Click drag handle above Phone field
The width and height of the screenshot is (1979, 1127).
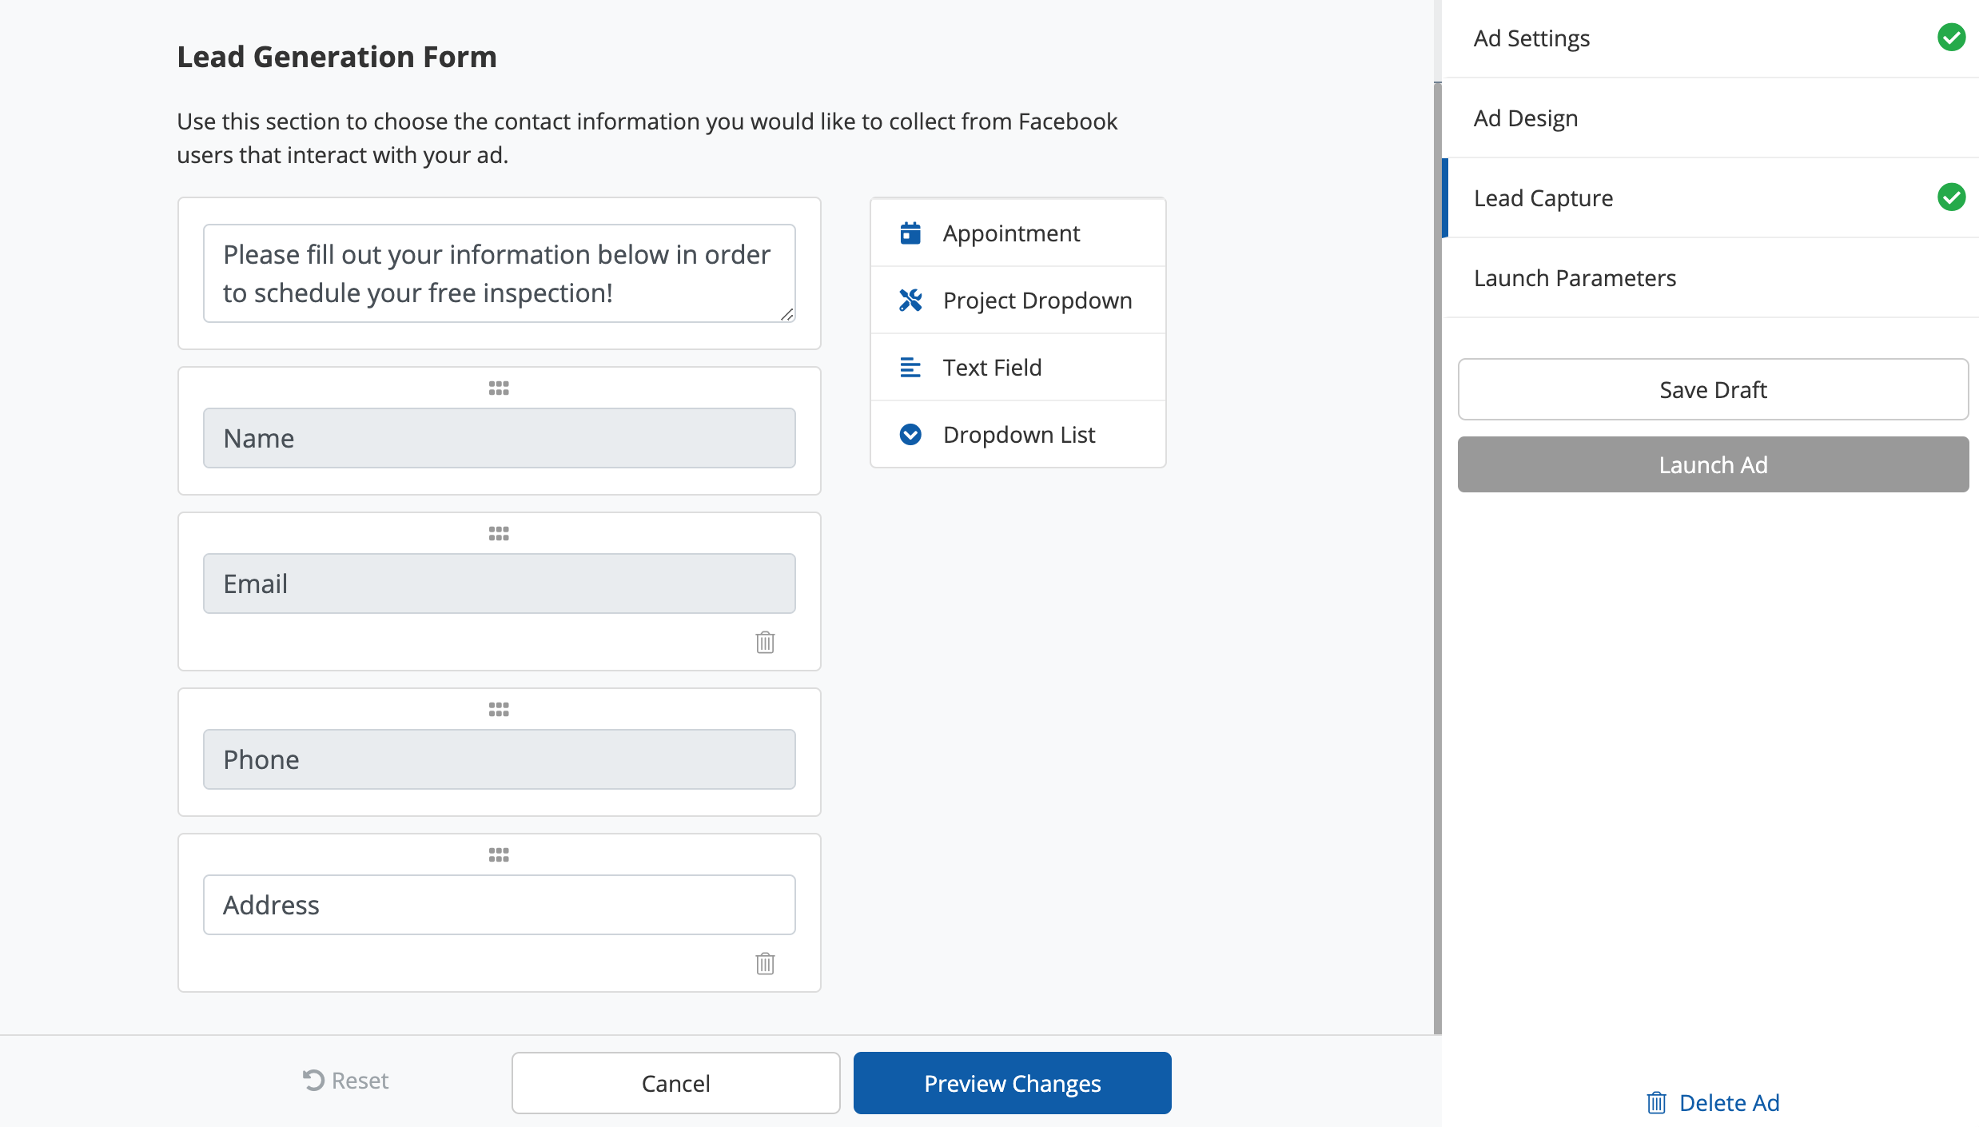pyautogui.click(x=499, y=710)
